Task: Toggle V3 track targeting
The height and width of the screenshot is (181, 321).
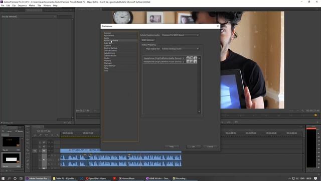Action: 44,142
